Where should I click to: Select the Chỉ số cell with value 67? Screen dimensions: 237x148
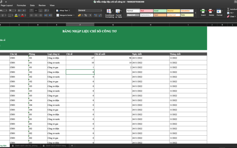(80, 58)
